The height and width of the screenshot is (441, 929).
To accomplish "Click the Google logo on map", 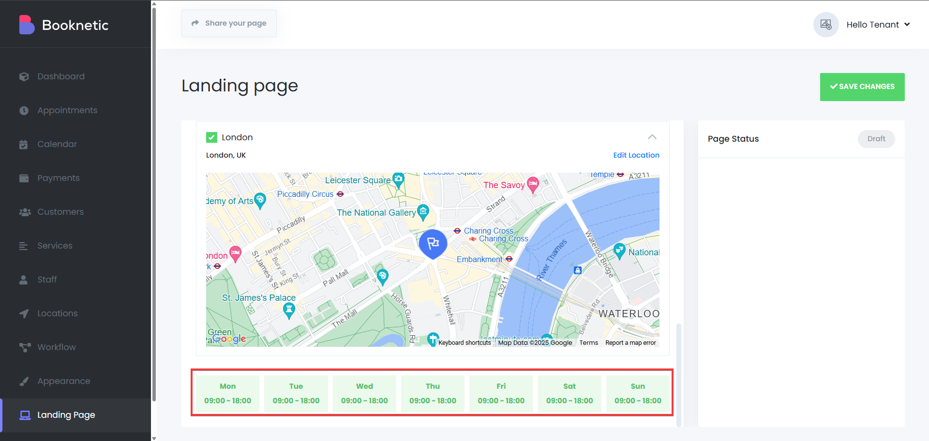I will [229, 339].
